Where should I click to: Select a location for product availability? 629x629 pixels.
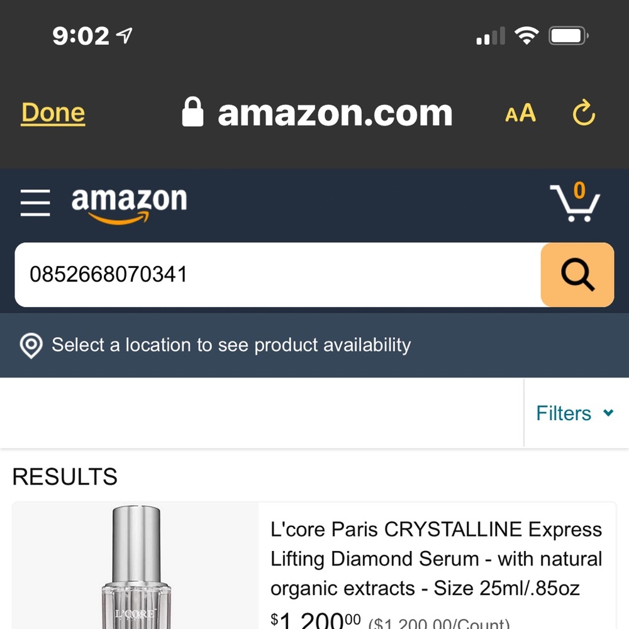[x=231, y=345]
